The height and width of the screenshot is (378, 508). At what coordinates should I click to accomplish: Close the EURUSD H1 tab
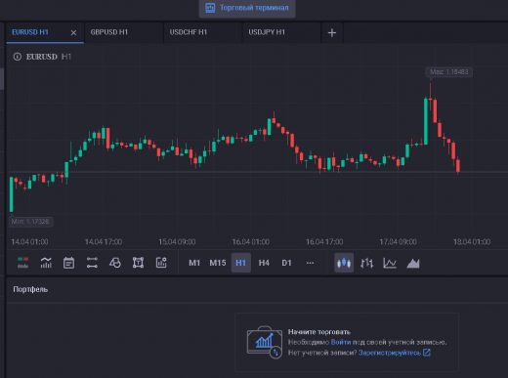pos(73,32)
